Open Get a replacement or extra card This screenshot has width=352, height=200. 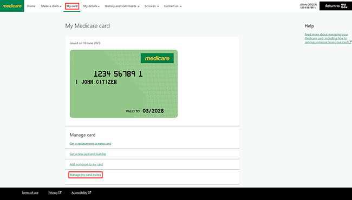[90, 144]
